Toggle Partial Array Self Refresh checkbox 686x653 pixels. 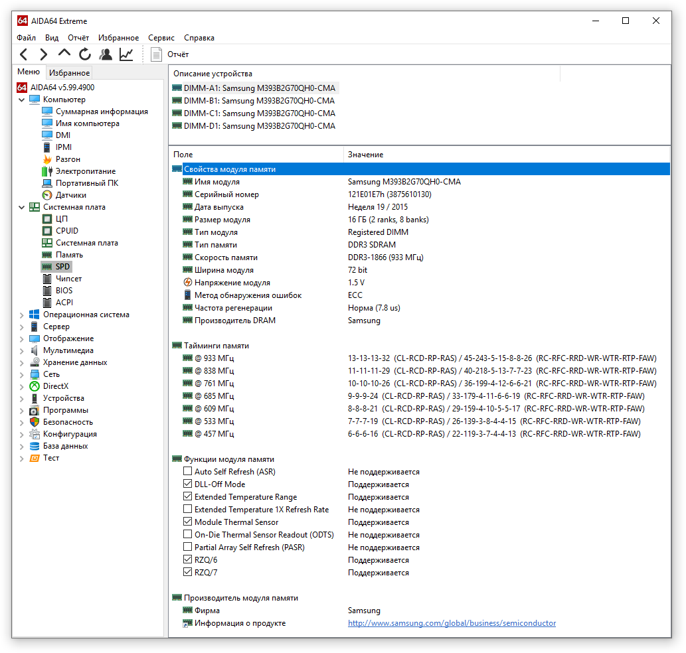coord(187,547)
